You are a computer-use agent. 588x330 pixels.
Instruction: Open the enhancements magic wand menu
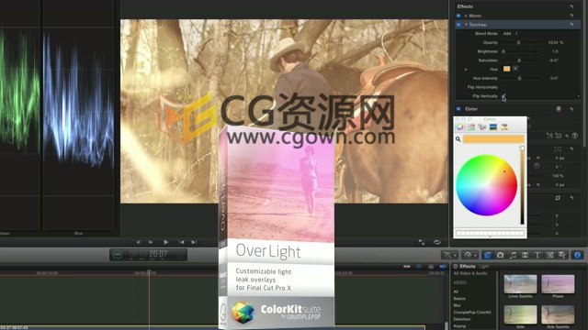(x=449, y=255)
